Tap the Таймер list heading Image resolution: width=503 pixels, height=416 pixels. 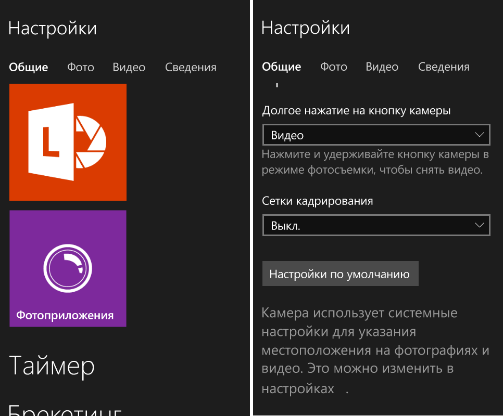52,366
